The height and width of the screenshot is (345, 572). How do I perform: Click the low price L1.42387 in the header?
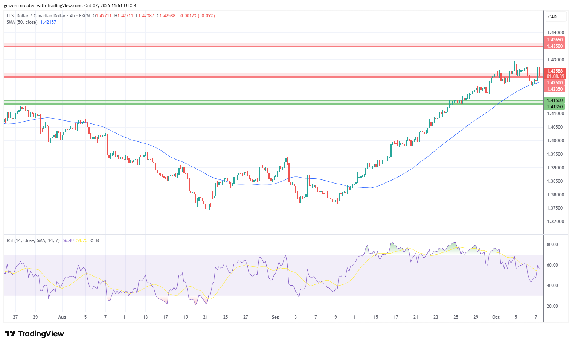point(145,16)
